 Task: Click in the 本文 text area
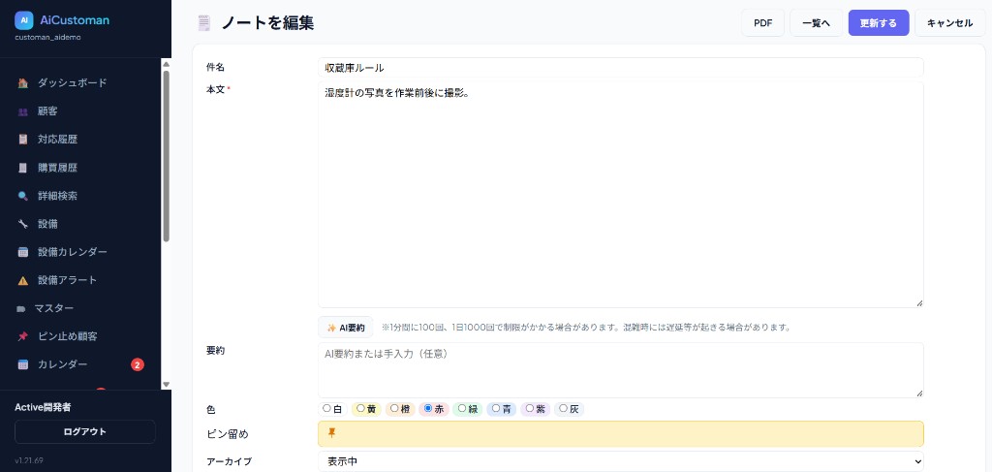pos(621,194)
